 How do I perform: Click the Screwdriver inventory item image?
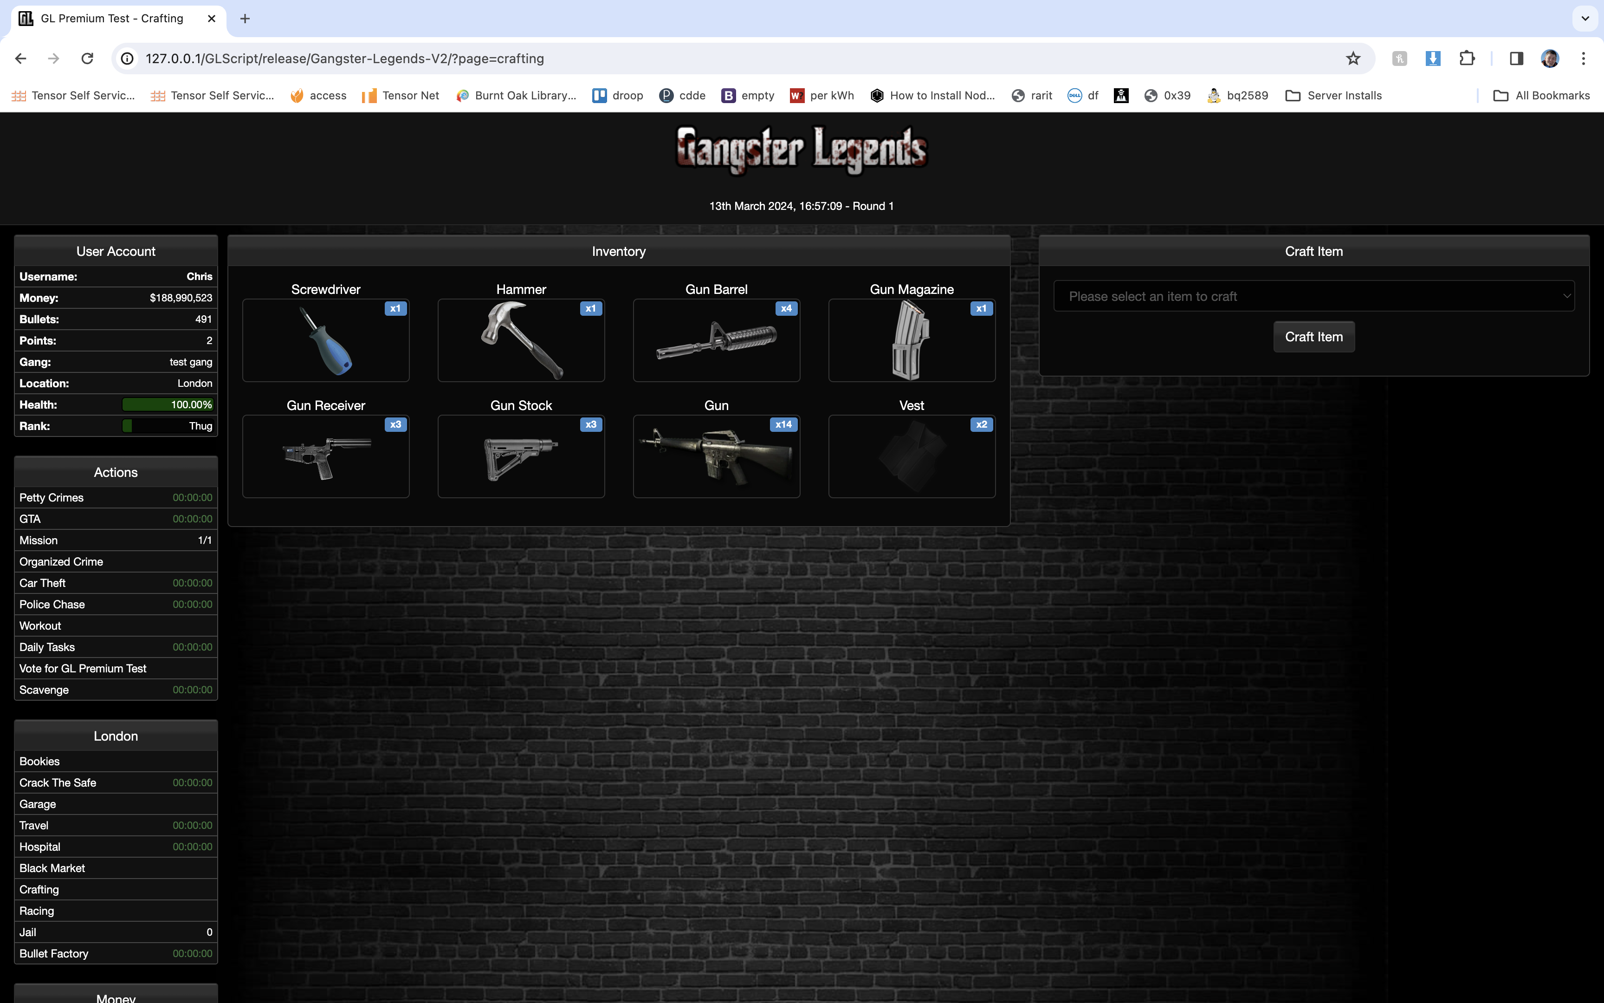click(x=325, y=340)
